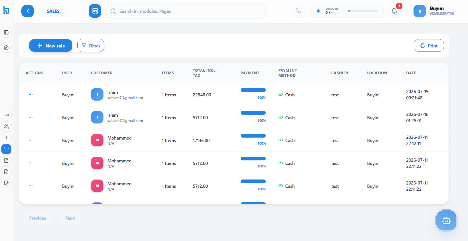Open actions menu for the 17136.00 sale
This screenshot has width=468, height=241.
coord(31,140)
